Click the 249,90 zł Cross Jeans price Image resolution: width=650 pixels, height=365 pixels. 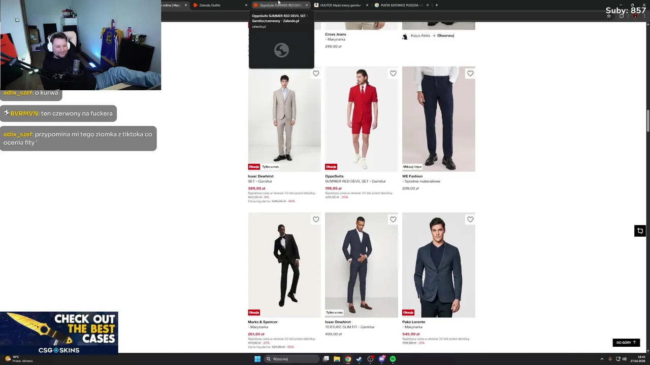tap(333, 46)
